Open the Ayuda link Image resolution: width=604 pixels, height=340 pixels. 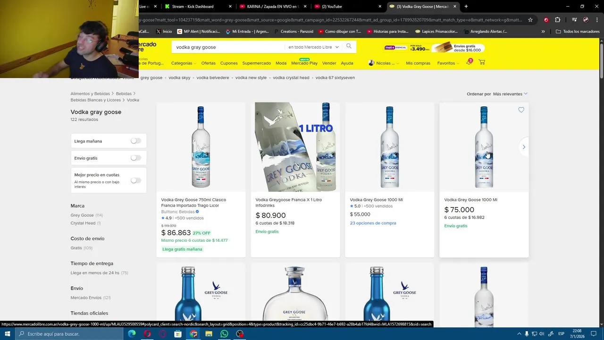[x=347, y=63]
